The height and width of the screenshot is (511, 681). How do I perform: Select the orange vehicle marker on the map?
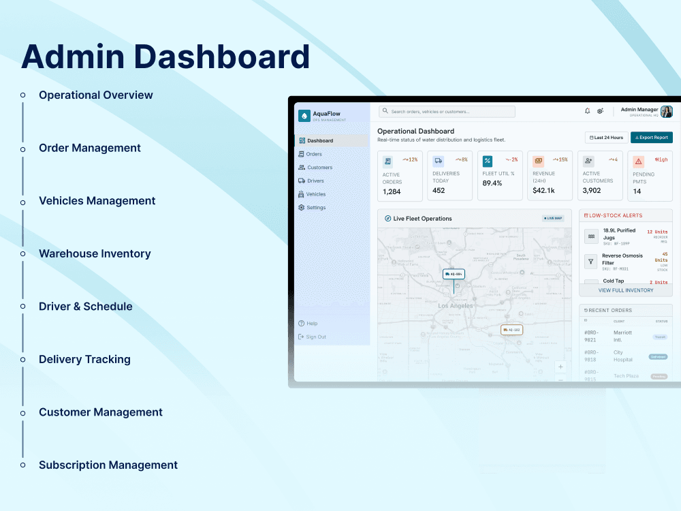pos(511,330)
